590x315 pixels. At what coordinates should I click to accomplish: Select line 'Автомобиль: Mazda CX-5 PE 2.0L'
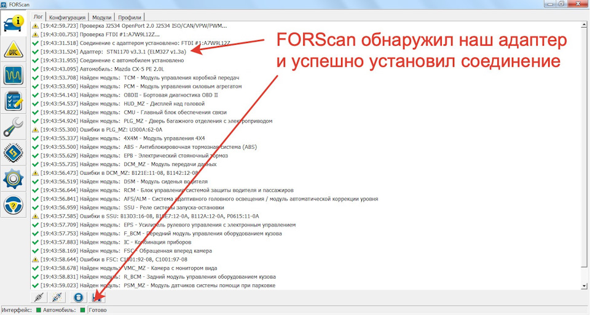point(102,69)
